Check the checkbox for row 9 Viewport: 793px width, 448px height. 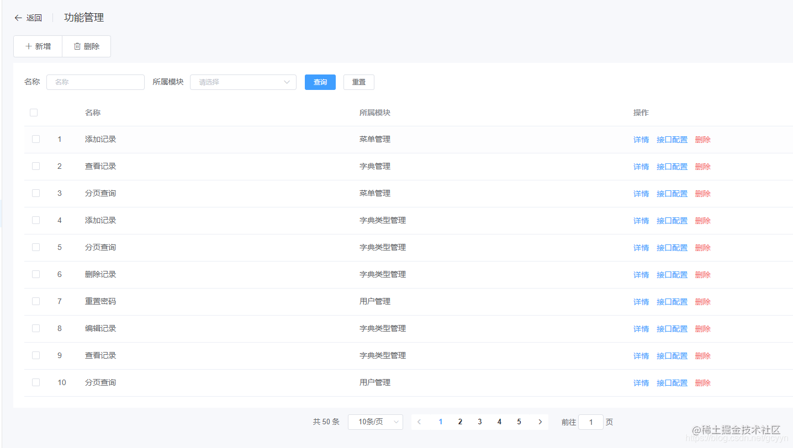36,355
